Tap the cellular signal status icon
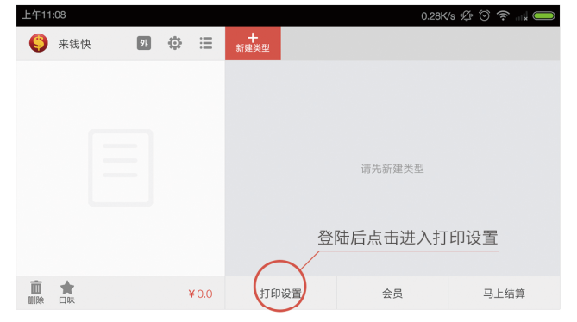The width and height of the screenshot is (577, 322). [522, 16]
